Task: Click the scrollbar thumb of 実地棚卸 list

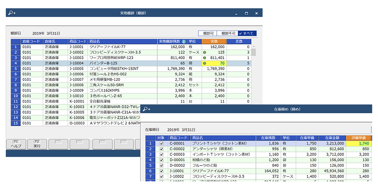Action: click(x=254, y=52)
